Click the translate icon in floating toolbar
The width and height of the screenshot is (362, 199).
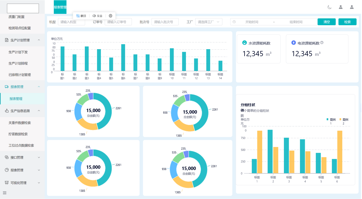pyautogui.click(x=78, y=16)
